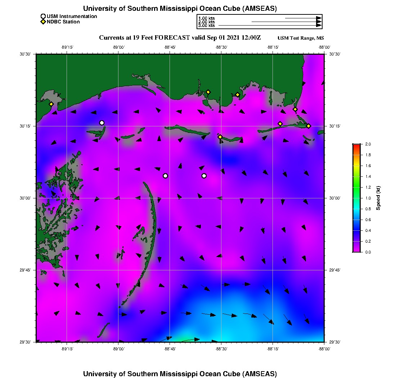The width and height of the screenshot is (396, 378).
Task: Click the 1.00 kts label in the arrow scale
Action: (207, 18)
